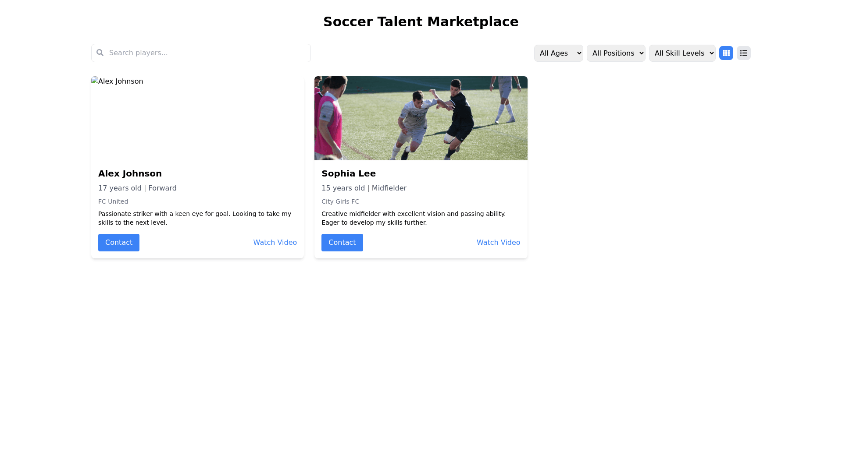Switch to list view layout

coord(743,53)
